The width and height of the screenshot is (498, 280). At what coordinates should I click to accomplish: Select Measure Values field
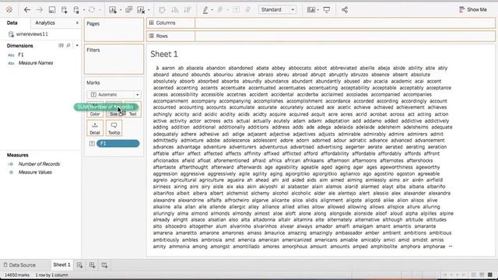coord(35,172)
